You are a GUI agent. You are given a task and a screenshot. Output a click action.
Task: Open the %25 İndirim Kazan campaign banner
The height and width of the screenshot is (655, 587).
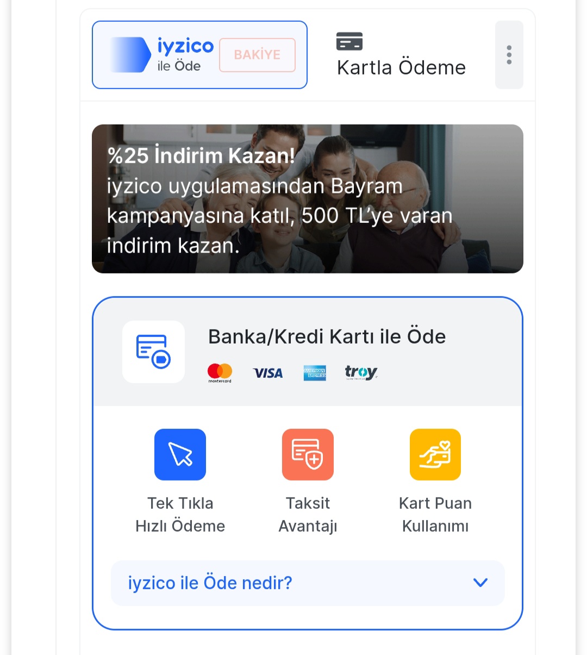307,199
